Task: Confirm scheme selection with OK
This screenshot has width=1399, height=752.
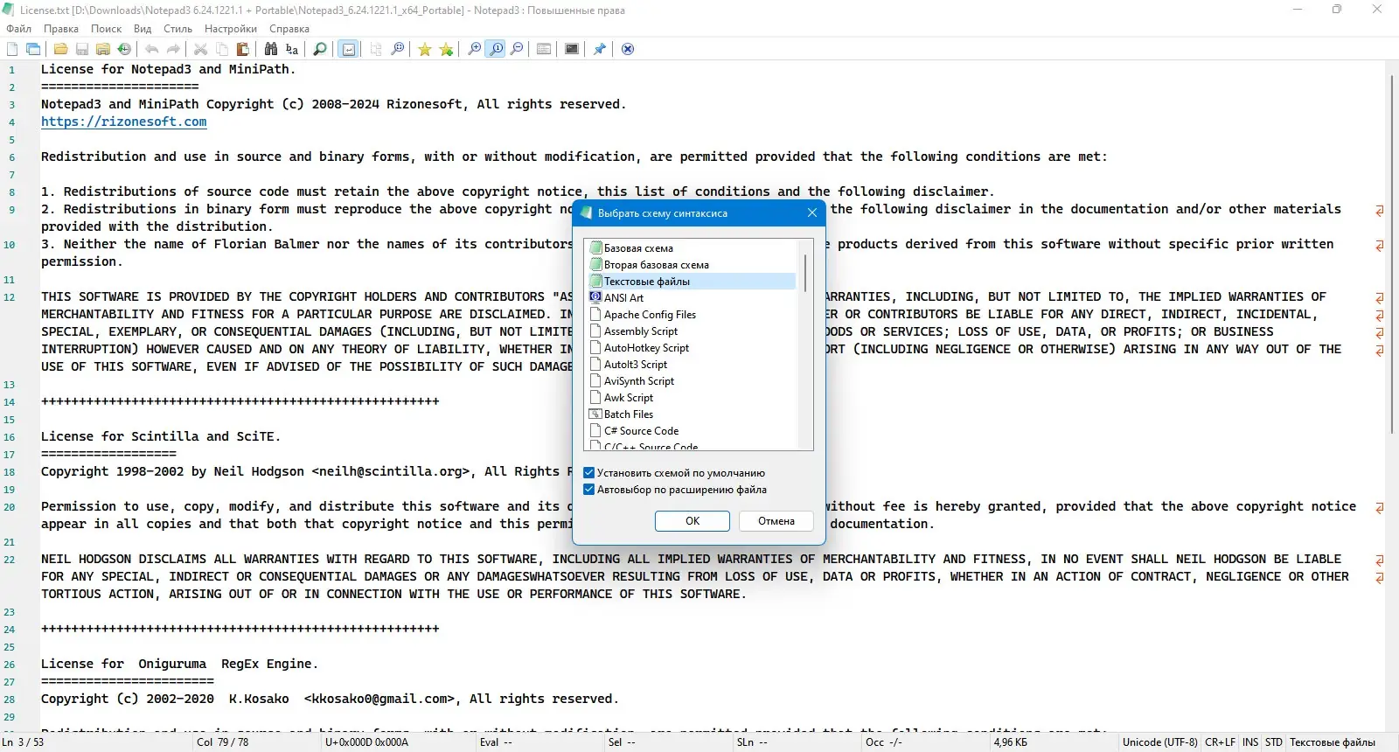Action: click(693, 521)
